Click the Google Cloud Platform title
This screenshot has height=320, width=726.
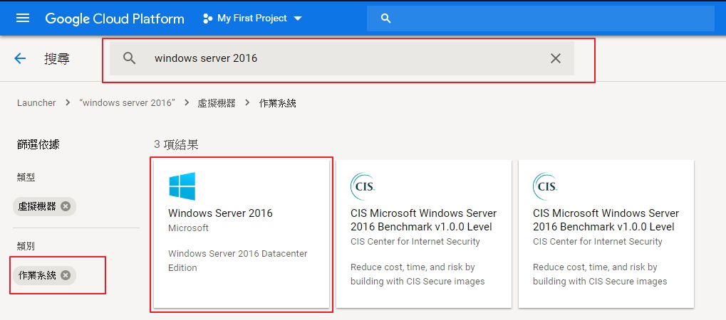115,18
